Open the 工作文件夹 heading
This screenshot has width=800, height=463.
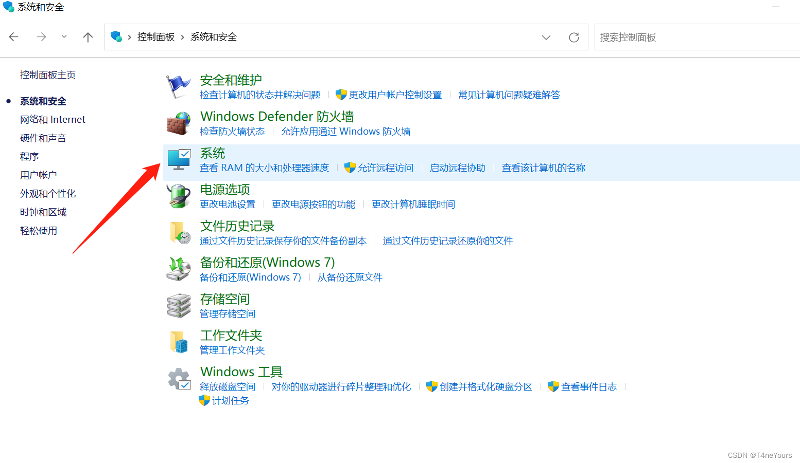231,336
